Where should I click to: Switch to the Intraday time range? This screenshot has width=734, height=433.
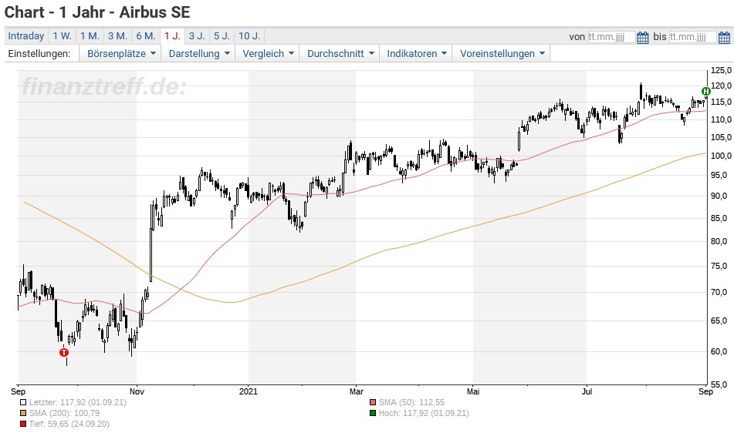tap(25, 36)
